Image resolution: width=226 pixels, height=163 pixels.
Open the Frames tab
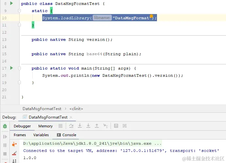(20, 135)
